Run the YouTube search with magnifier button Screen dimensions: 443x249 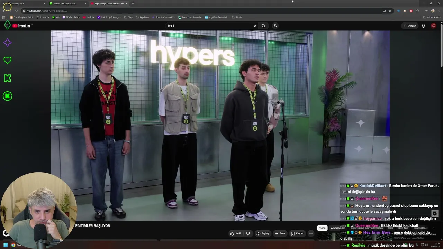click(x=263, y=26)
